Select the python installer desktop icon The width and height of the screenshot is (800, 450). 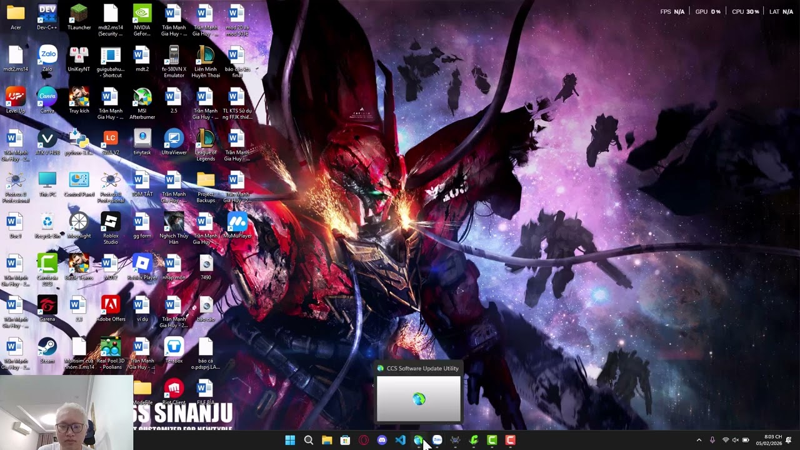pos(79,142)
